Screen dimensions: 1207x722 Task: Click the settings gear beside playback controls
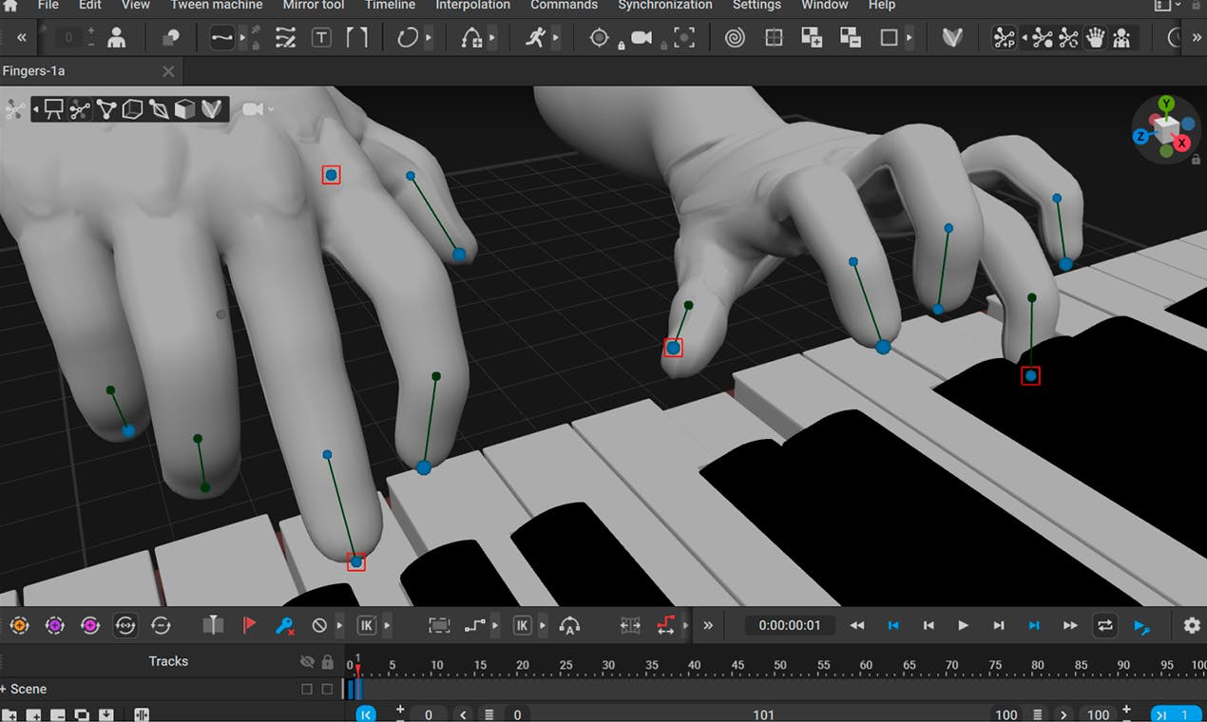point(1192,625)
